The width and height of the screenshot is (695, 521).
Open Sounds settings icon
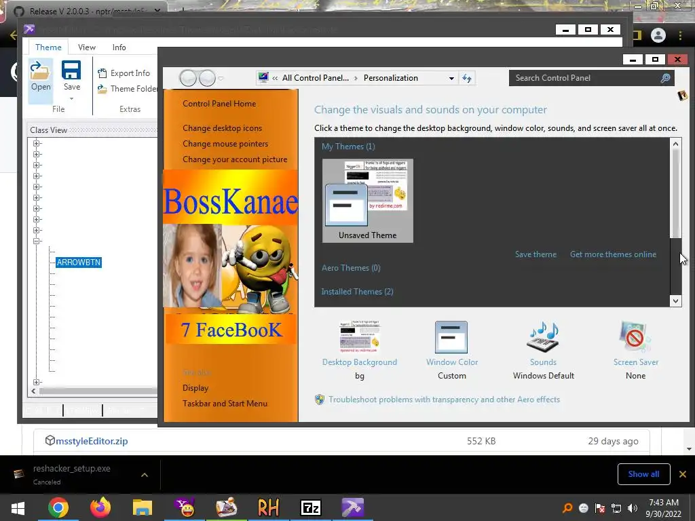(543, 337)
